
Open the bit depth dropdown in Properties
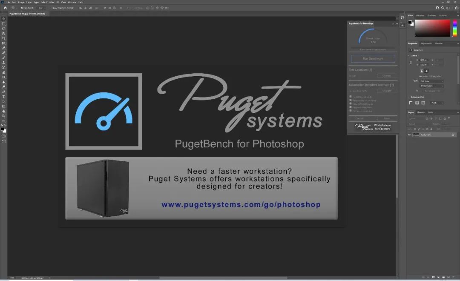[x=431, y=86]
